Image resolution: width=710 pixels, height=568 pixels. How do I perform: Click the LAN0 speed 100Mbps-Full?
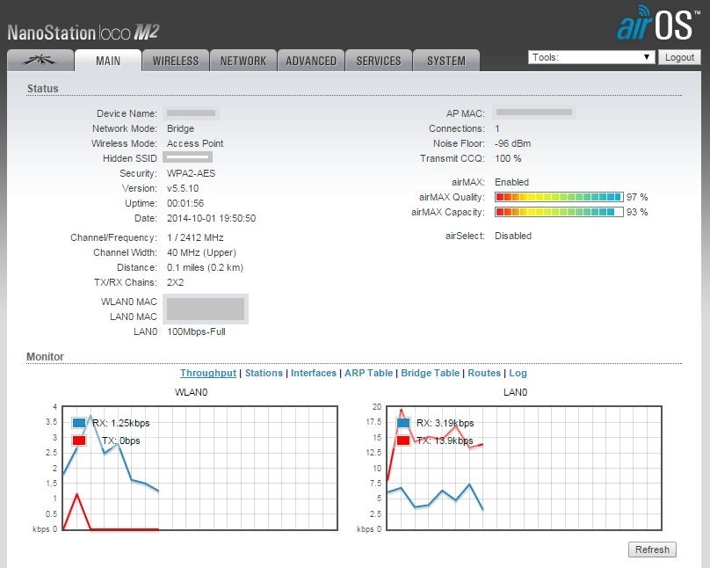[x=196, y=331]
